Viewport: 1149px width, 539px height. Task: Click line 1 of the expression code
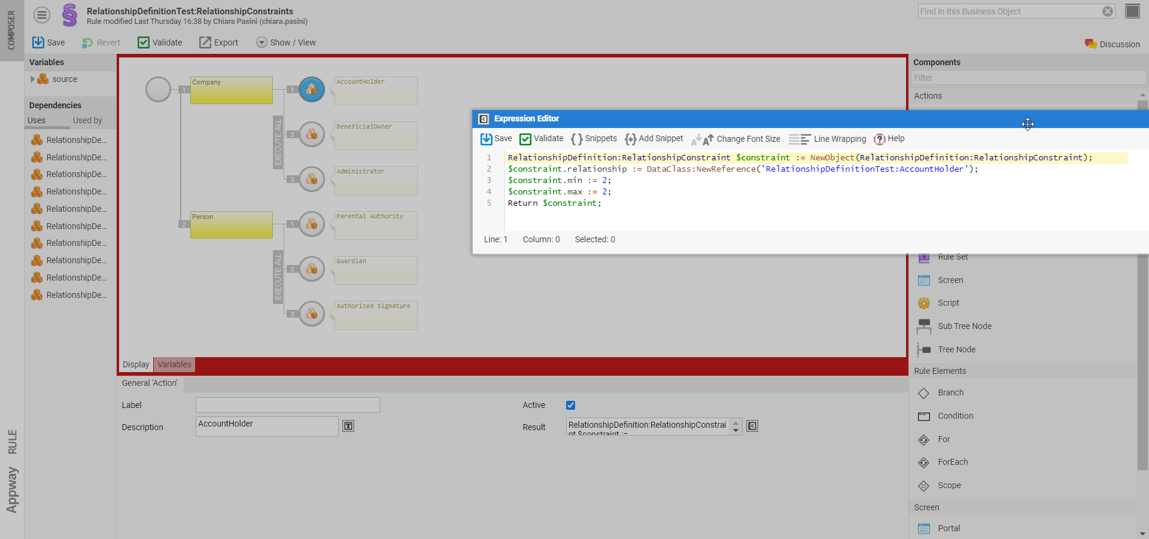800,157
